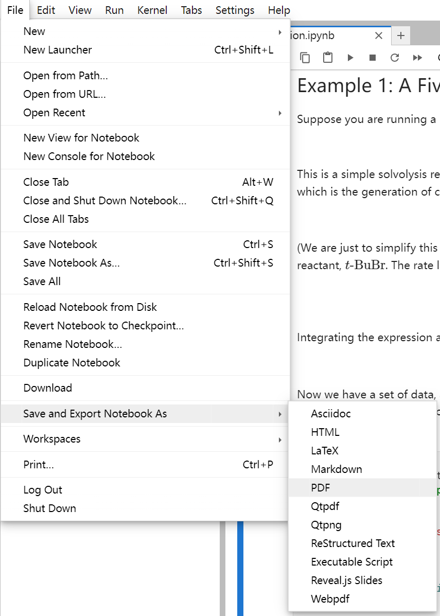Export the notebook as PDF
Screen dimensions: 440x616
321,487
